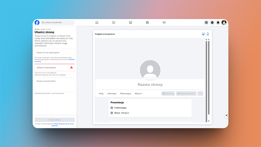
Task: Focus the Nazwa strony input field
Action: 55,52
